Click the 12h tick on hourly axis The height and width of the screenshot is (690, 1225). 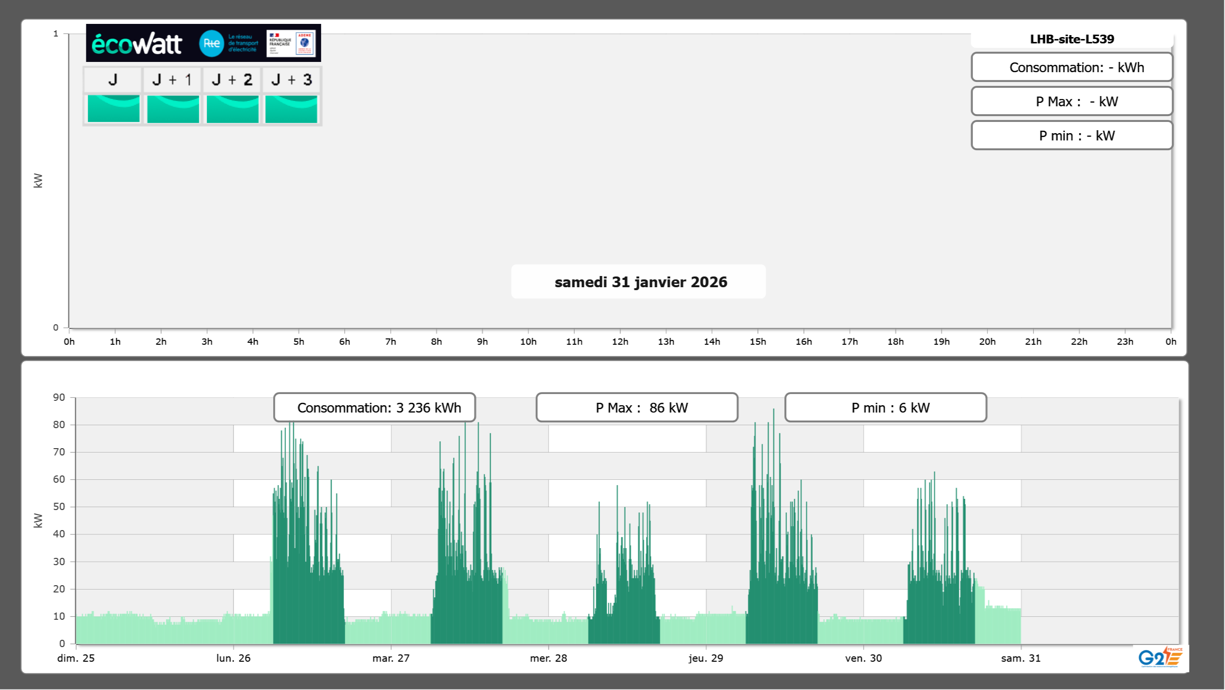(x=620, y=342)
